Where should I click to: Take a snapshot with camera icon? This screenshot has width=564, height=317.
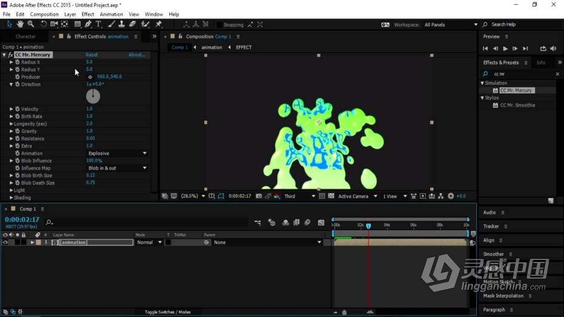[x=258, y=196]
